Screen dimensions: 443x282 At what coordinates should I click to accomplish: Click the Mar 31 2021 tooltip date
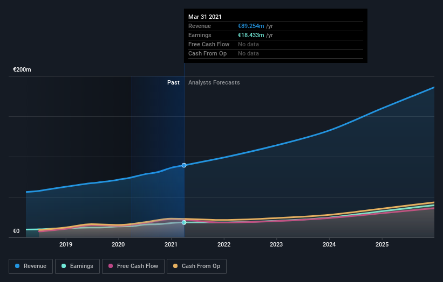205,17
